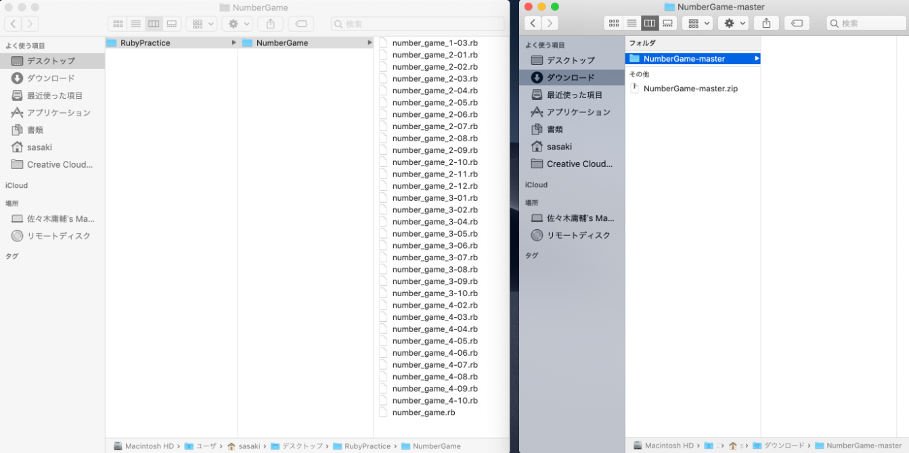Open ダウンロード in right window sidebar
Screen dimensions: 909x453
point(572,77)
